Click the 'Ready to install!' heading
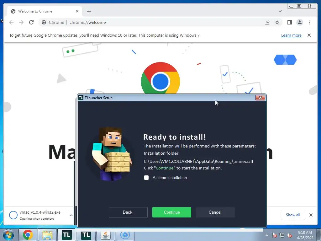The height and width of the screenshot is (241, 321). click(174, 137)
